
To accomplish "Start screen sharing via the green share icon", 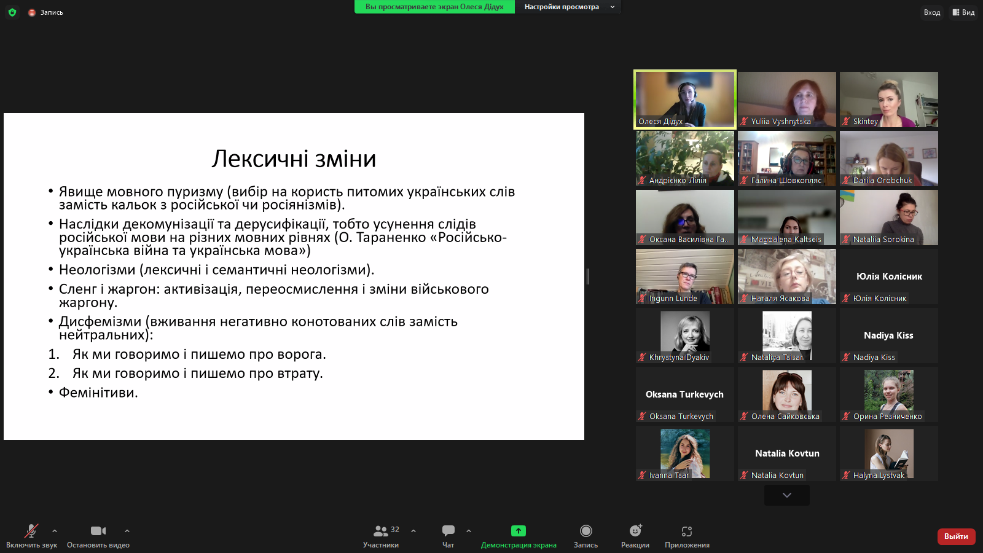I will point(519,531).
